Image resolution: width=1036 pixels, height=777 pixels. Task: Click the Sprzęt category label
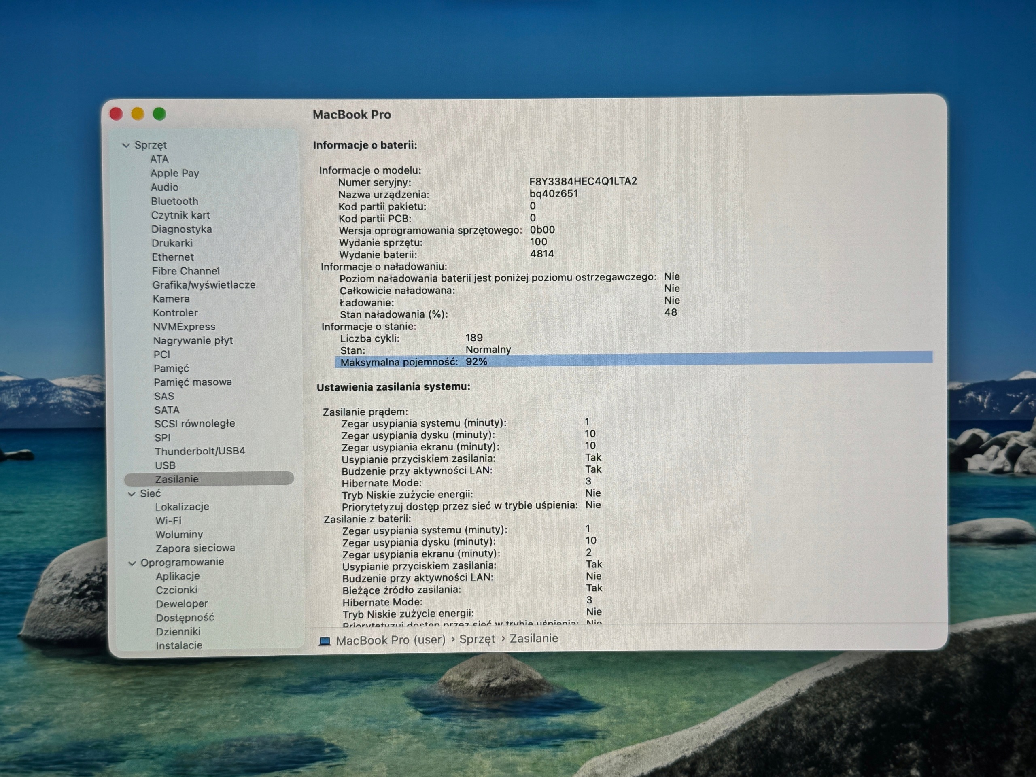coord(151,145)
